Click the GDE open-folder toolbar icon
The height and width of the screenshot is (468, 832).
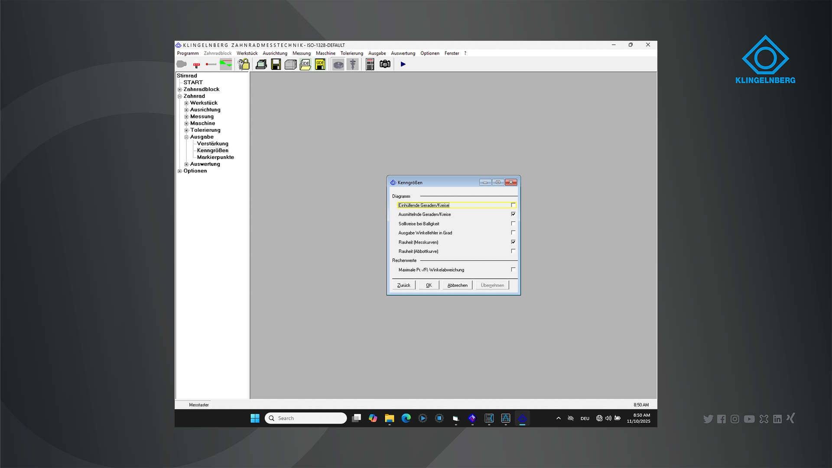pos(305,64)
